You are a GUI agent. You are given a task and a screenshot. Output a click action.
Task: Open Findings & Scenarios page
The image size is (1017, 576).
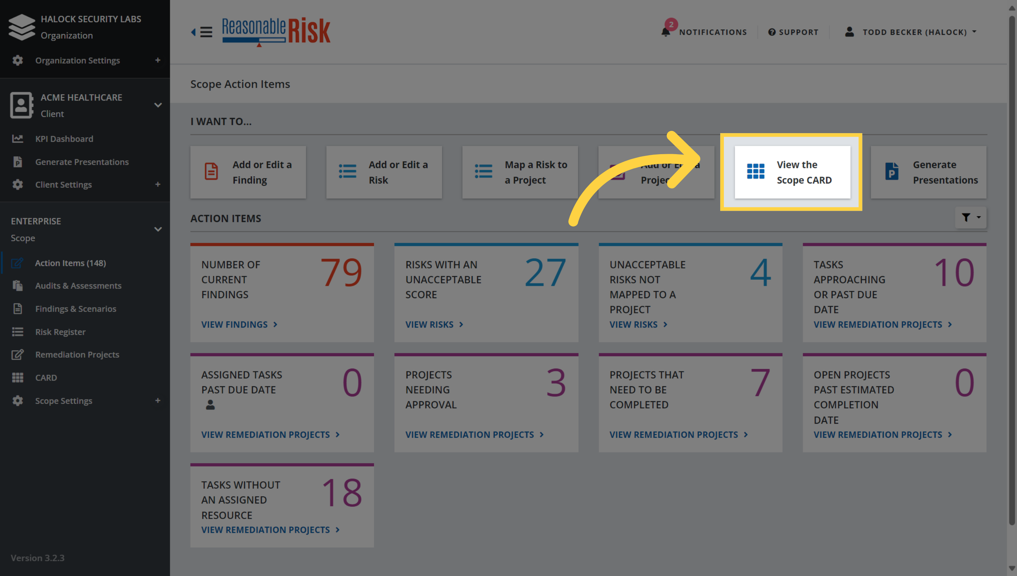[x=75, y=309]
